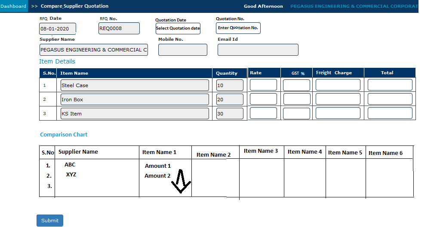Click the Amount 1 cell
The image size is (440, 227).
158,166
